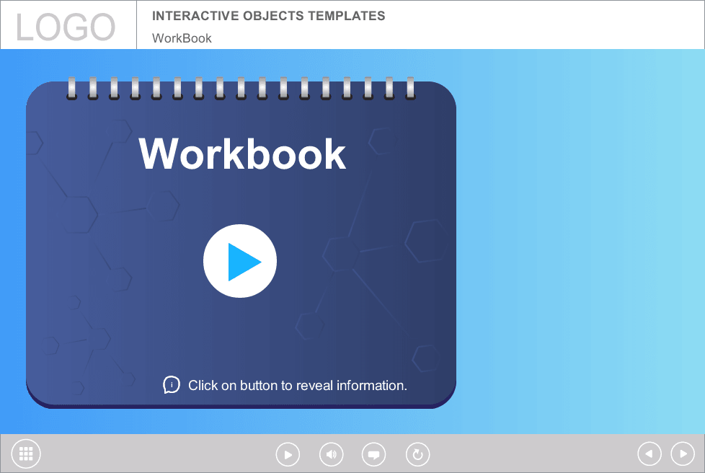Toggle the audio speaker icon

(x=332, y=454)
